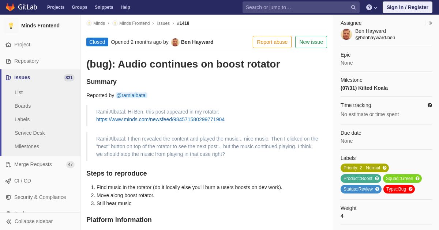Screen dimensions: 439x230
Task: Click the #1418 issue number breadcrumb
Action: 183,23
